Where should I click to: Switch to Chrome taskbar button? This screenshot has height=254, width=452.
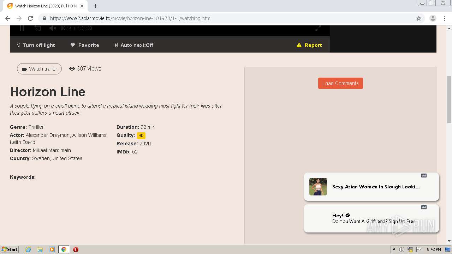pyautogui.click(x=64, y=249)
